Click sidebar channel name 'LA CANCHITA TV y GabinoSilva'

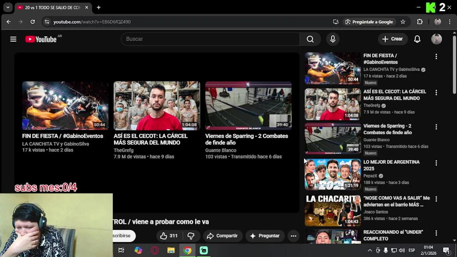(391, 70)
